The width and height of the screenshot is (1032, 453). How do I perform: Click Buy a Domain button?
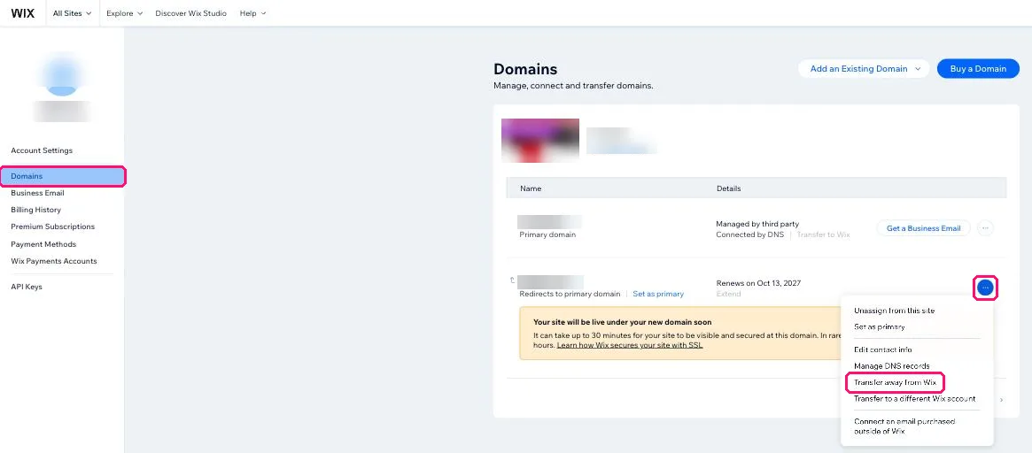pos(978,68)
